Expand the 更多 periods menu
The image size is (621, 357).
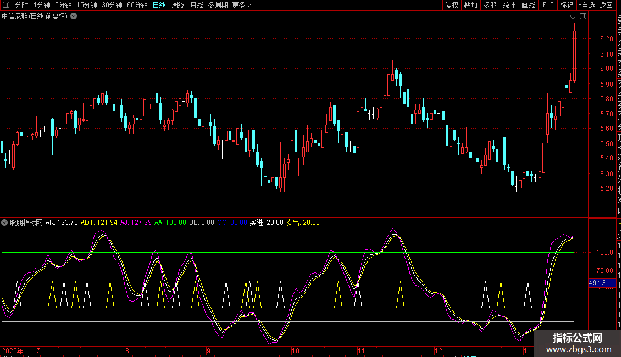point(241,5)
